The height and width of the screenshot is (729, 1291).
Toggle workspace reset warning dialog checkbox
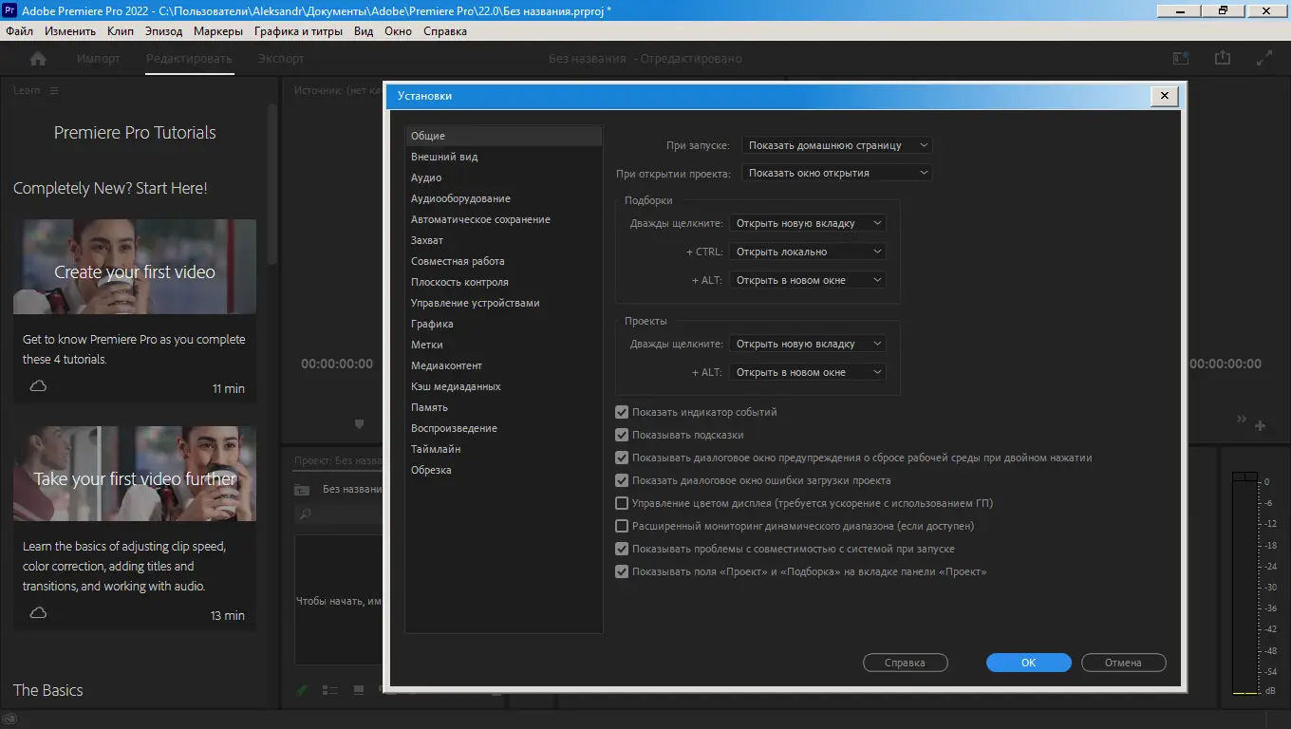tap(622, 458)
